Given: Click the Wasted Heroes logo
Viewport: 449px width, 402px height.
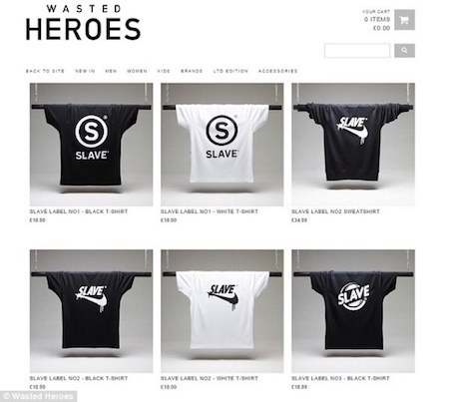Looking at the screenshot, I should pyautogui.click(x=83, y=23).
